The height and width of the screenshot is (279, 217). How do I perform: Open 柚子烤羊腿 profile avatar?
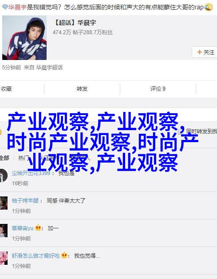4,203
